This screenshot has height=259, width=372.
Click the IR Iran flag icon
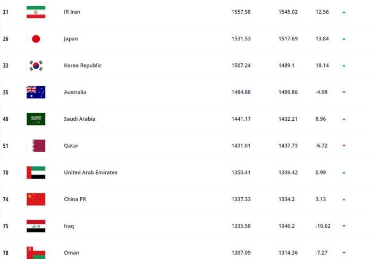(36, 12)
